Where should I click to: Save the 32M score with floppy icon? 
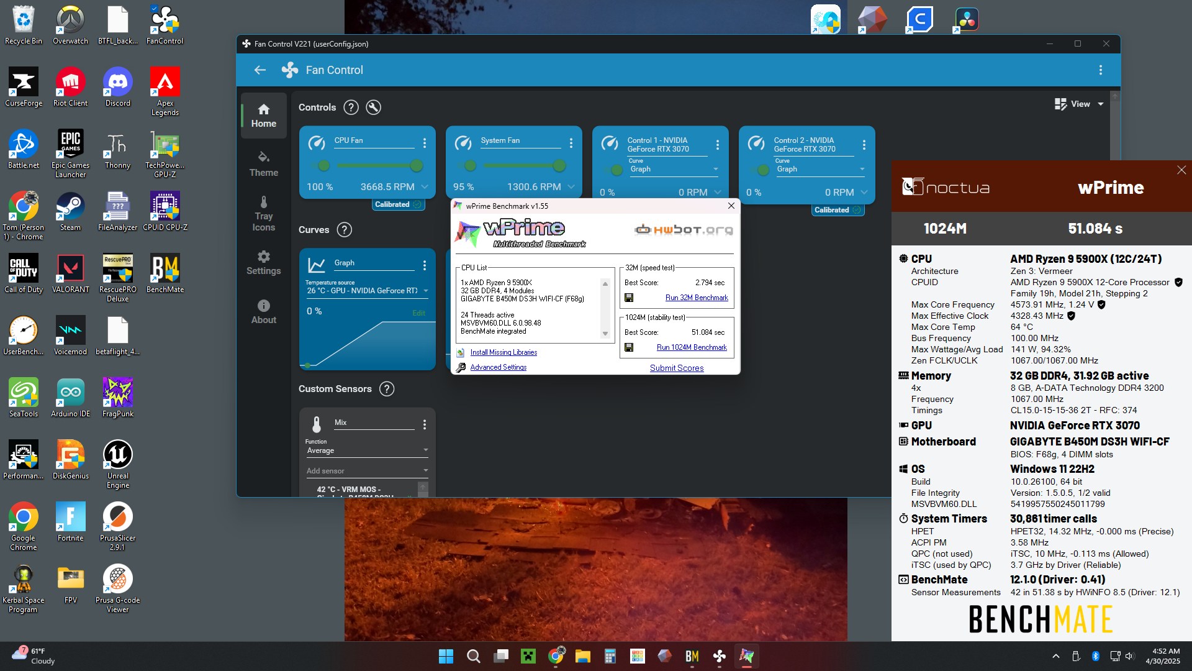click(x=629, y=298)
